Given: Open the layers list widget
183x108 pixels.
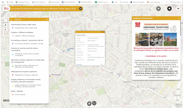Looking at the screenshot, I should coord(89,104).
